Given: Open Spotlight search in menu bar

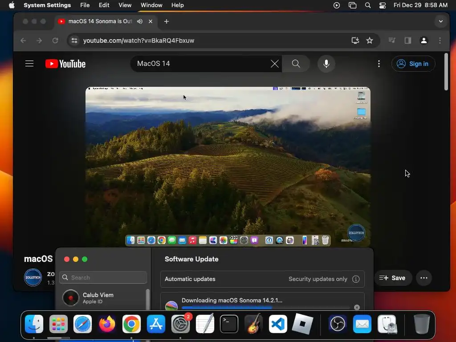Looking at the screenshot, I should pyautogui.click(x=367, y=5).
